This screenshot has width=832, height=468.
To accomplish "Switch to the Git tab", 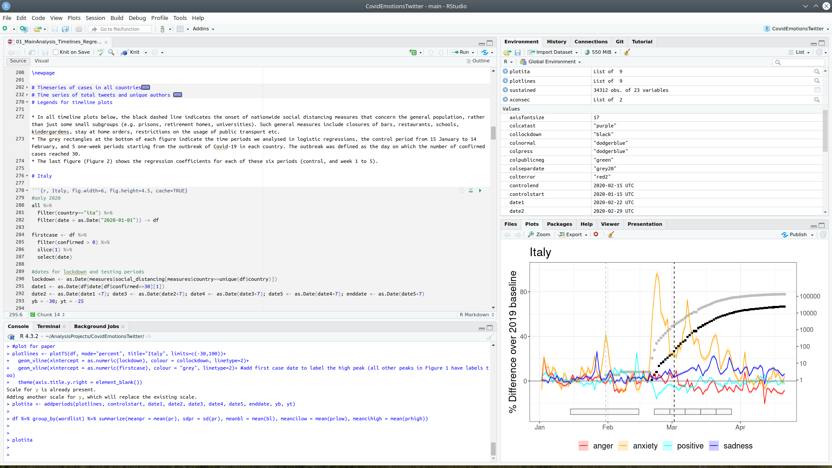I will click(x=619, y=42).
